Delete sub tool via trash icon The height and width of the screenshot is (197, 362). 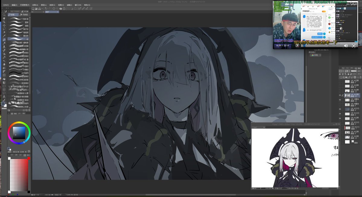29,110
